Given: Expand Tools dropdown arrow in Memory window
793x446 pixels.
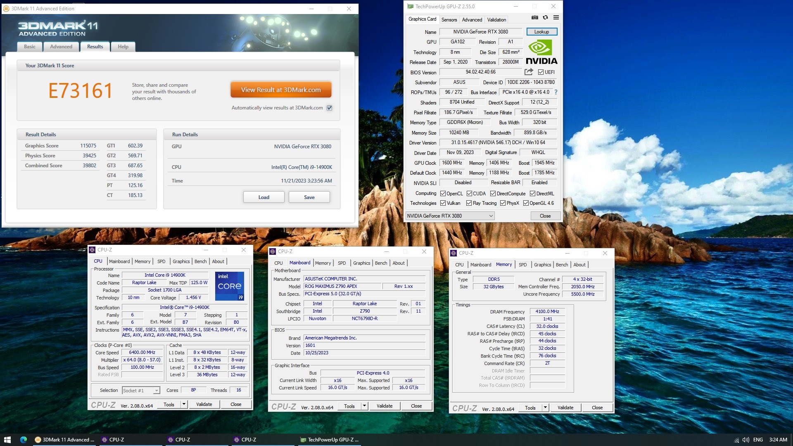Looking at the screenshot, I should pyautogui.click(x=545, y=408).
